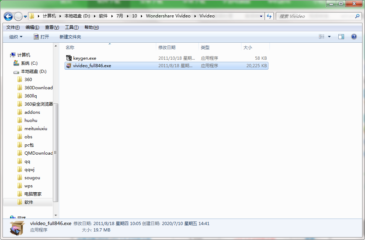Click 新建文件夹 button

[x=70, y=37]
